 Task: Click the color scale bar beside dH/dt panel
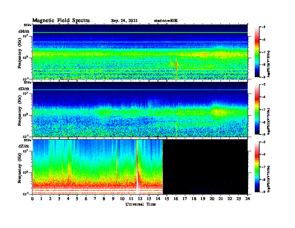(x=257, y=52)
